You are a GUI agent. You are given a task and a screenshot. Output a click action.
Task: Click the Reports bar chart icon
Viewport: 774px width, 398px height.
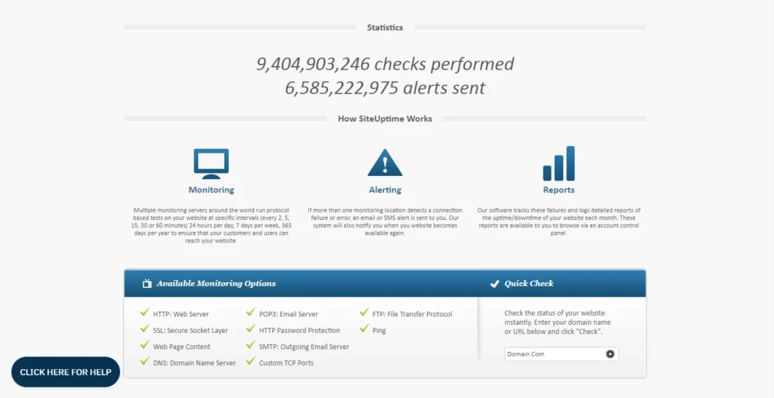(559, 163)
